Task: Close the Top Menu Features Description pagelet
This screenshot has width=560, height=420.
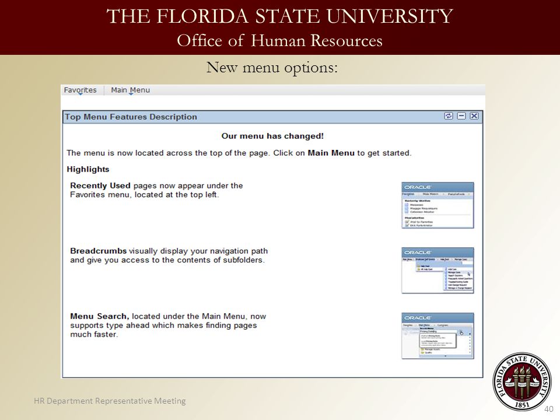Action: pyautogui.click(x=474, y=116)
